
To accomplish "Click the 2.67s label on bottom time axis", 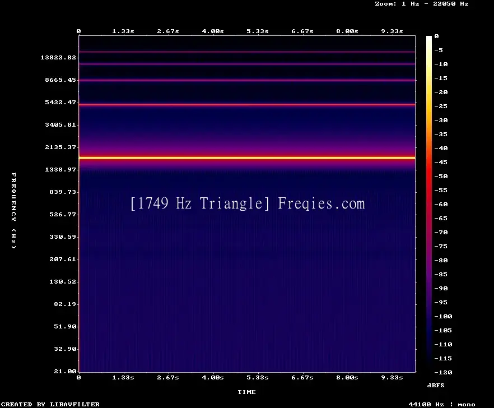I will pyautogui.click(x=168, y=377).
